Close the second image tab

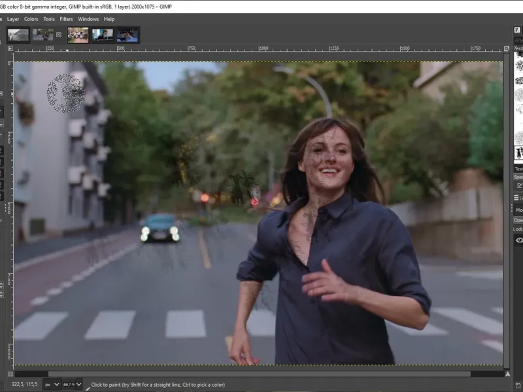59,35
